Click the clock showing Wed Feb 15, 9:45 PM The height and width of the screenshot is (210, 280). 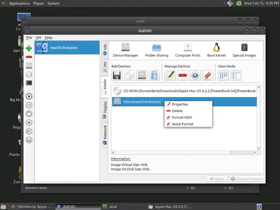pyautogui.click(x=261, y=3)
